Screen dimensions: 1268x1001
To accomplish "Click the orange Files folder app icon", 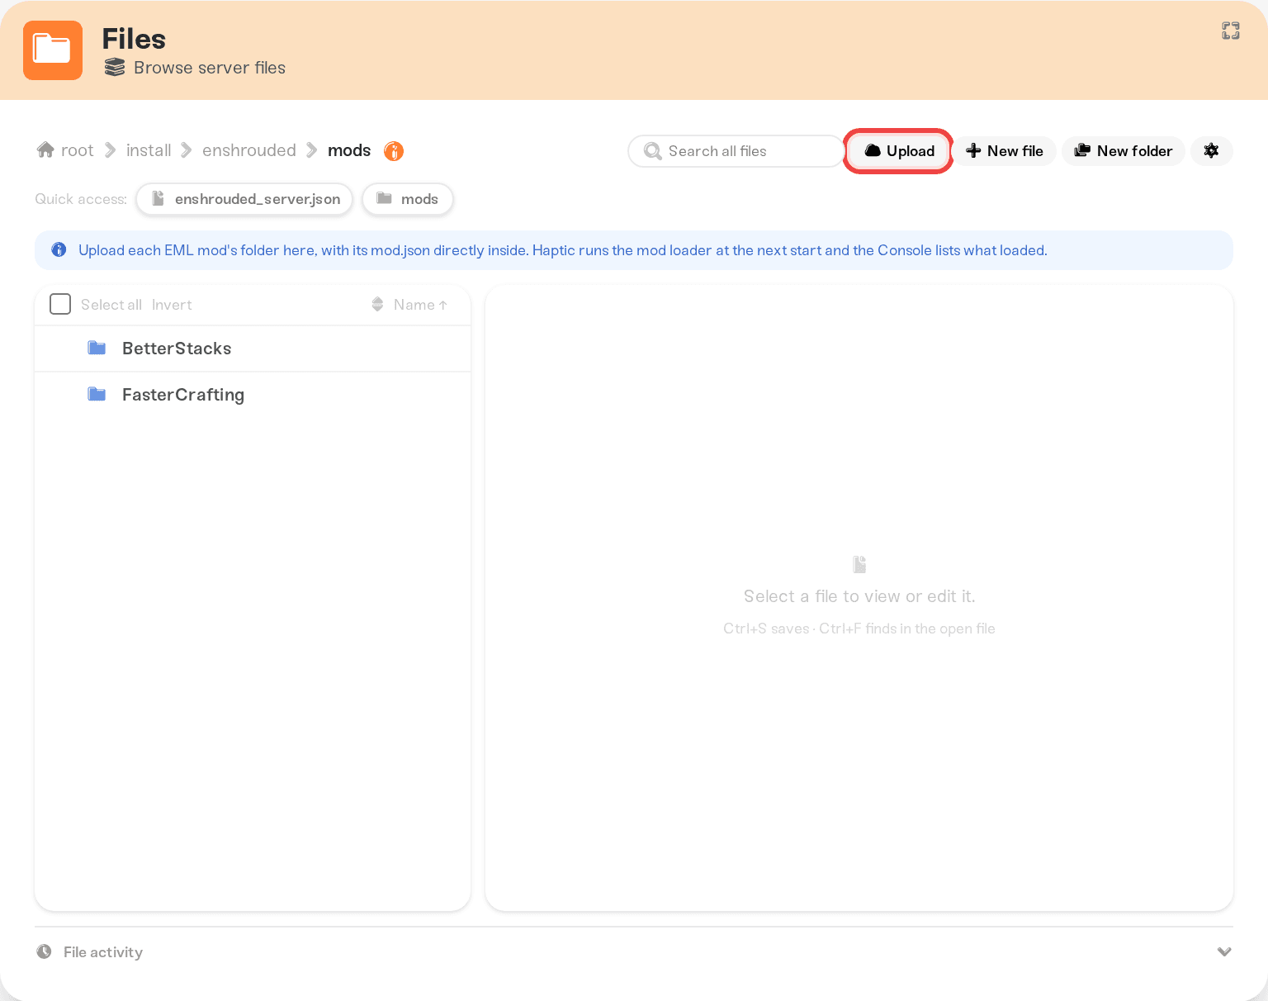I will (x=53, y=50).
